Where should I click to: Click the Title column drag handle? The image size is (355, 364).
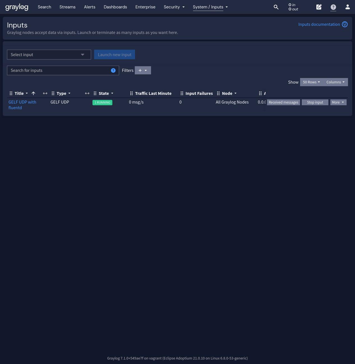tap(11, 93)
